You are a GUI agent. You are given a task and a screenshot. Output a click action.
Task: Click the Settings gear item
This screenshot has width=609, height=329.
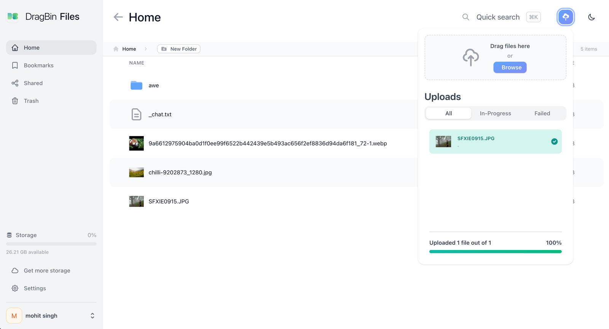pyautogui.click(x=35, y=288)
